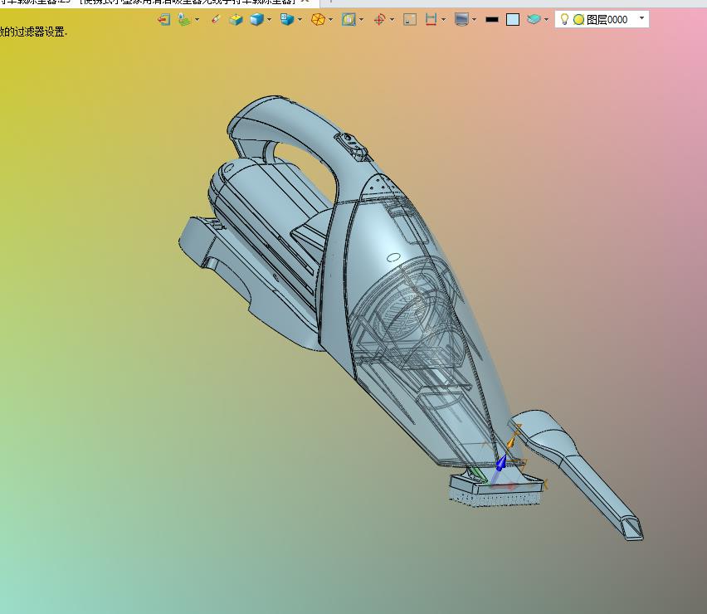The width and height of the screenshot is (707, 614).
Task: Open the red crosshair dropdown arrow
Action: coord(392,19)
